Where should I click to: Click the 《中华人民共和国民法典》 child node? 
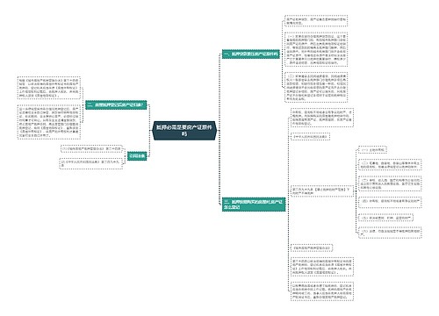coord(310,136)
